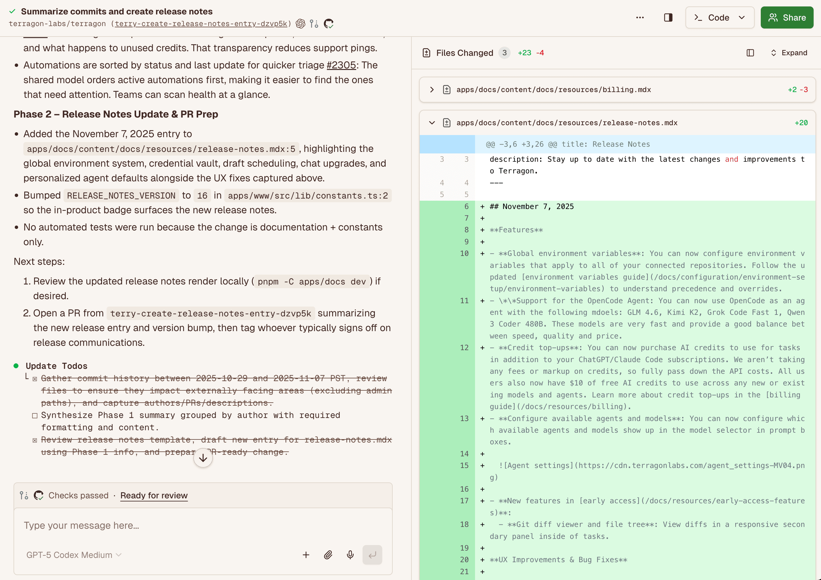The height and width of the screenshot is (580, 821).
Task: Expand the billing.mdx file diff
Action: pos(432,90)
